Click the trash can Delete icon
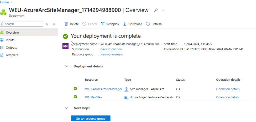 [66, 24]
